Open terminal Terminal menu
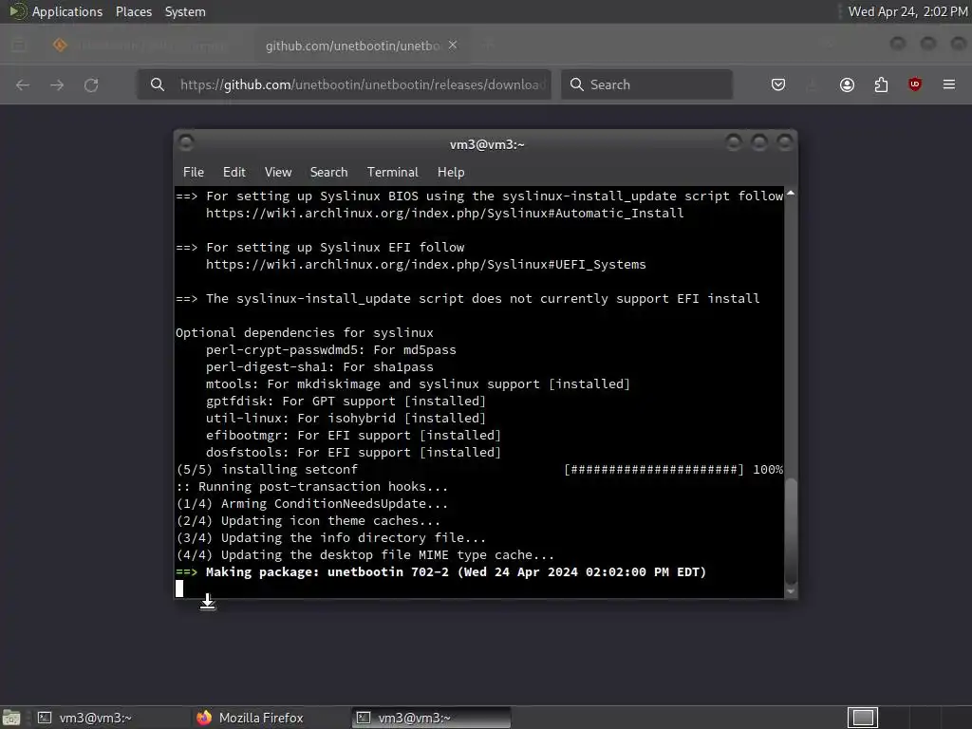The height and width of the screenshot is (729, 972). [x=392, y=173]
